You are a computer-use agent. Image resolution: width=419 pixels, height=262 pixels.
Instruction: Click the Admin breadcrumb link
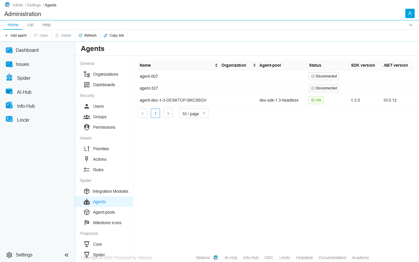point(18,5)
